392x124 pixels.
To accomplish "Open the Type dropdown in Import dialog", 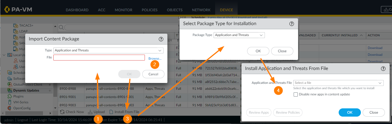I will [160, 50].
